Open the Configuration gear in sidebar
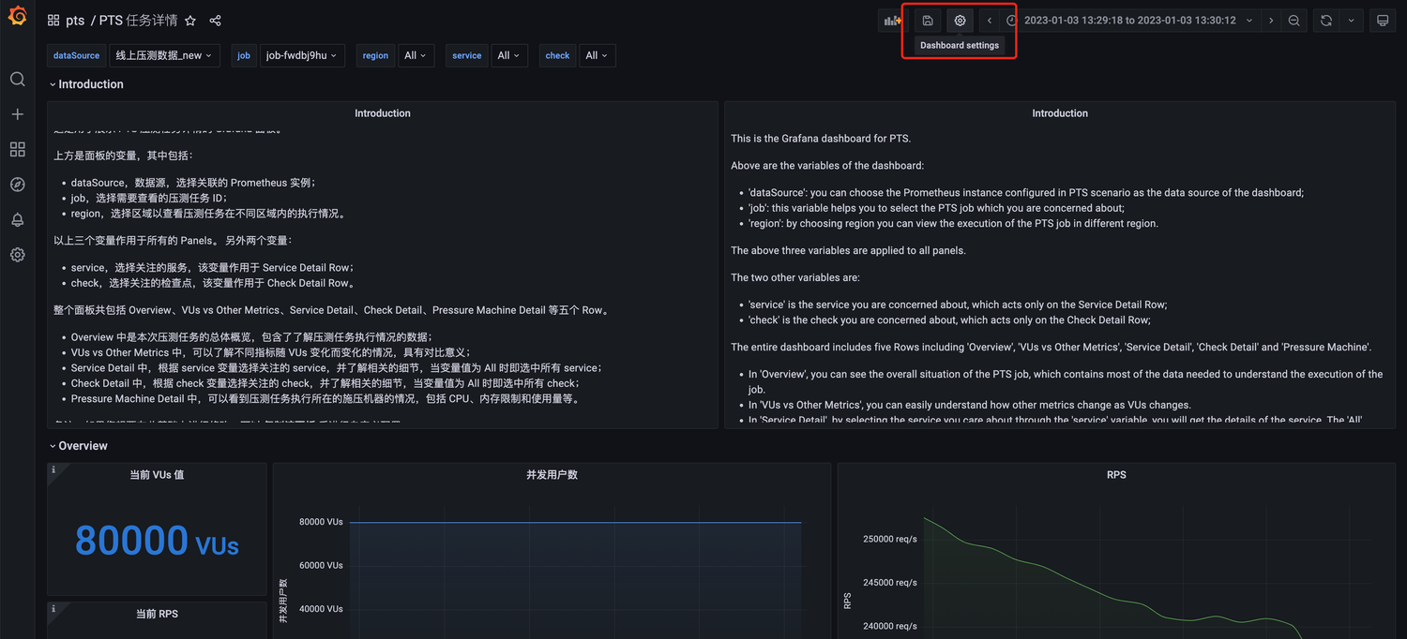Viewport: 1407px width, 639px height. tap(17, 255)
